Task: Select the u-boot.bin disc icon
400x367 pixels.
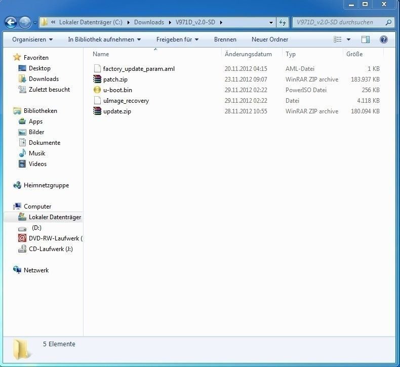Action: pyautogui.click(x=97, y=90)
